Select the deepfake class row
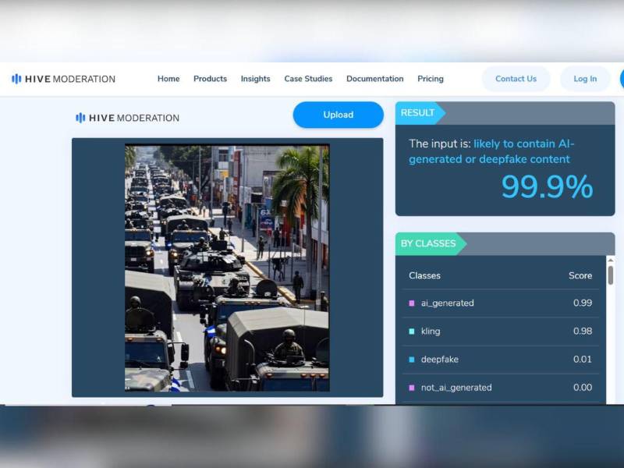Viewport: 624px width, 468px height. point(499,360)
